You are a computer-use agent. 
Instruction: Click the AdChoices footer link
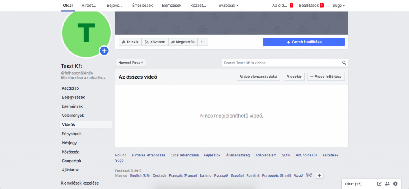click(306, 155)
